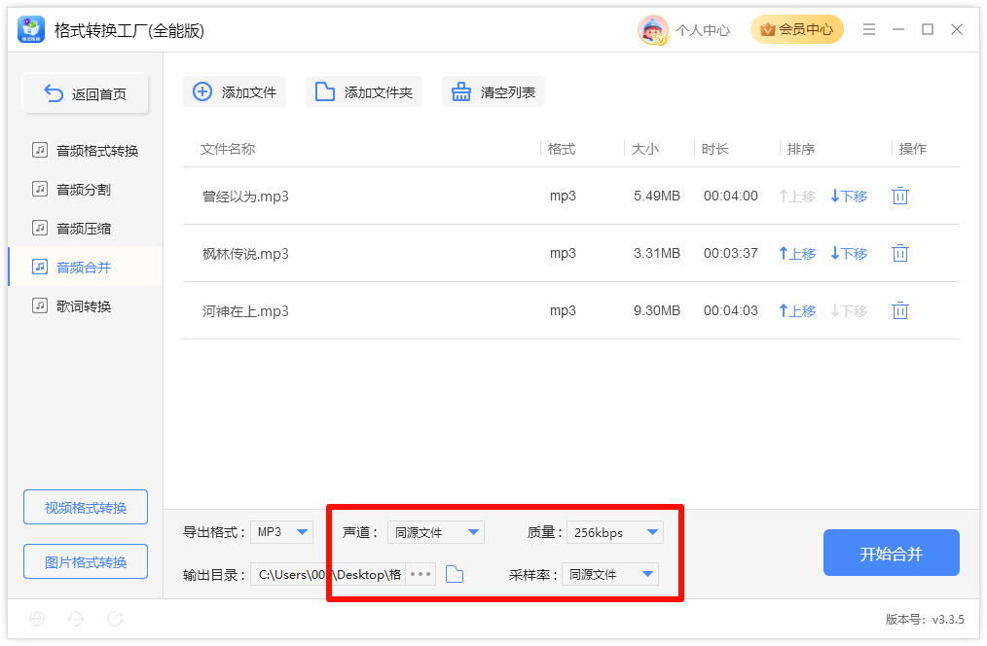Open the 采样率 sample rate dropdown
Image resolution: width=987 pixels, height=646 pixels.
610,574
